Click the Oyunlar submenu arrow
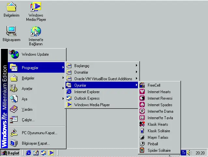 136,85
